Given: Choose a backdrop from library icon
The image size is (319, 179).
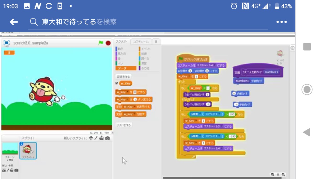Looking at the screenshot, I should 4,170.
